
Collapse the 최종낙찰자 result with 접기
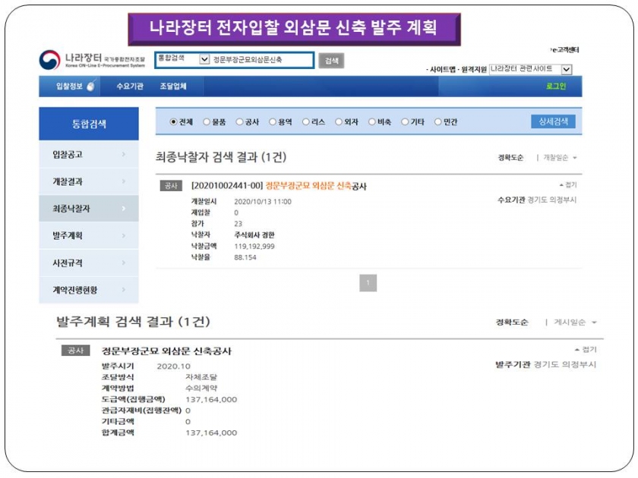[x=568, y=185]
